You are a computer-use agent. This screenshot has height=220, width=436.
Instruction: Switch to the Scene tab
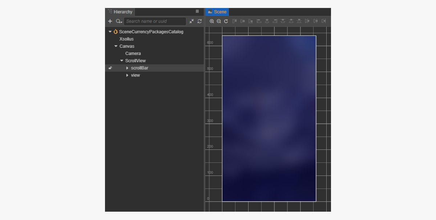217,12
